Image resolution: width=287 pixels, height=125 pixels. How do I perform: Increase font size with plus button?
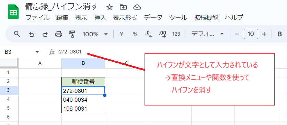click(x=264, y=34)
